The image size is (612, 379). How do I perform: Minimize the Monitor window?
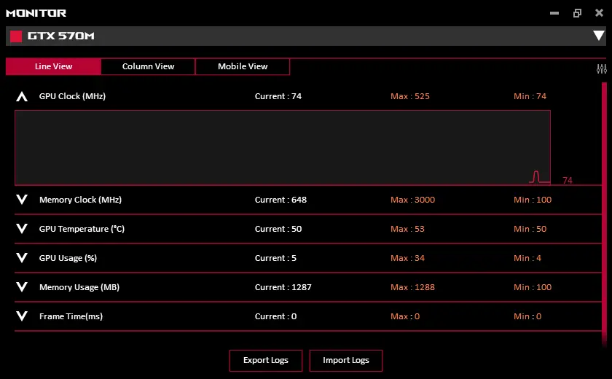tap(554, 13)
